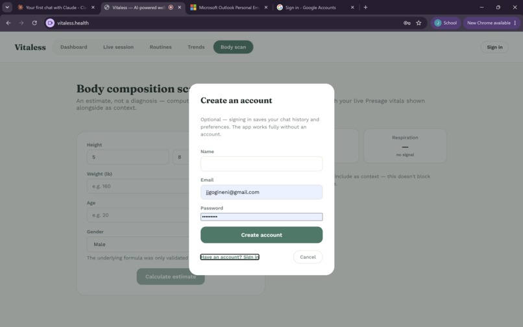Click the Name input field

pyautogui.click(x=261, y=164)
